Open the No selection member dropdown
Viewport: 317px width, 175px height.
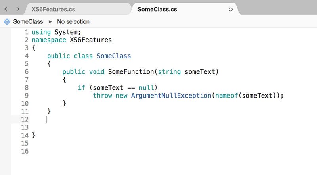[x=73, y=22]
